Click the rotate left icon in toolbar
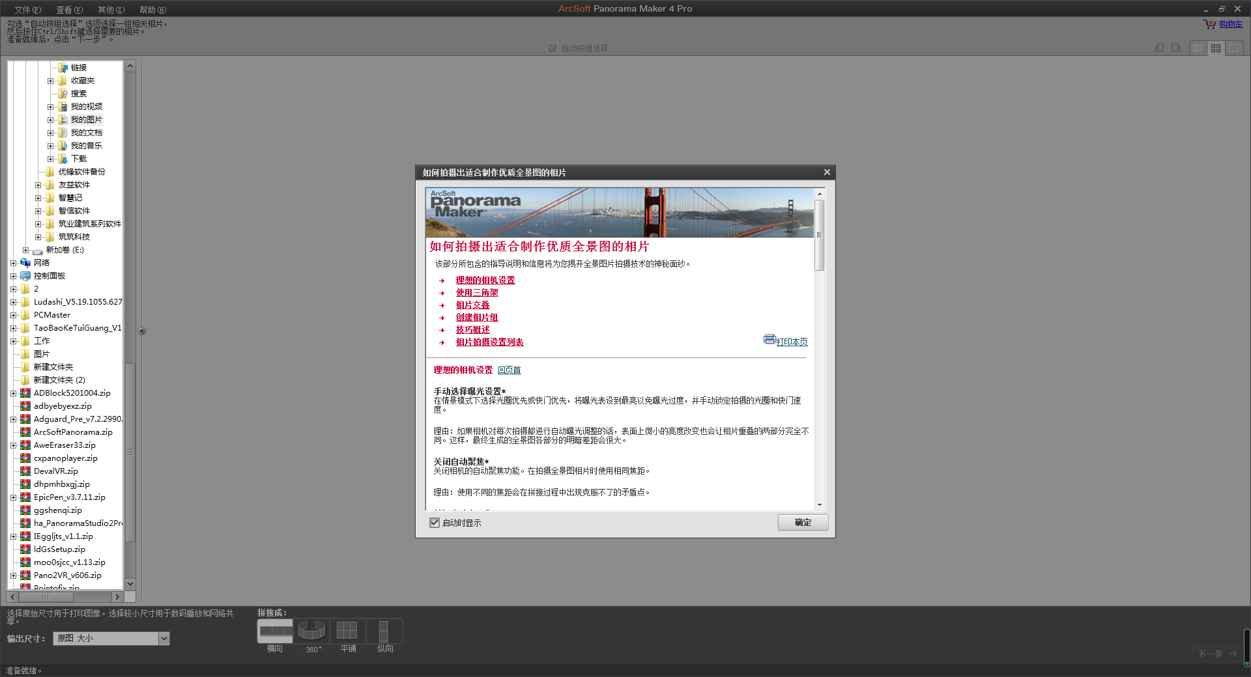 [x=1159, y=48]
